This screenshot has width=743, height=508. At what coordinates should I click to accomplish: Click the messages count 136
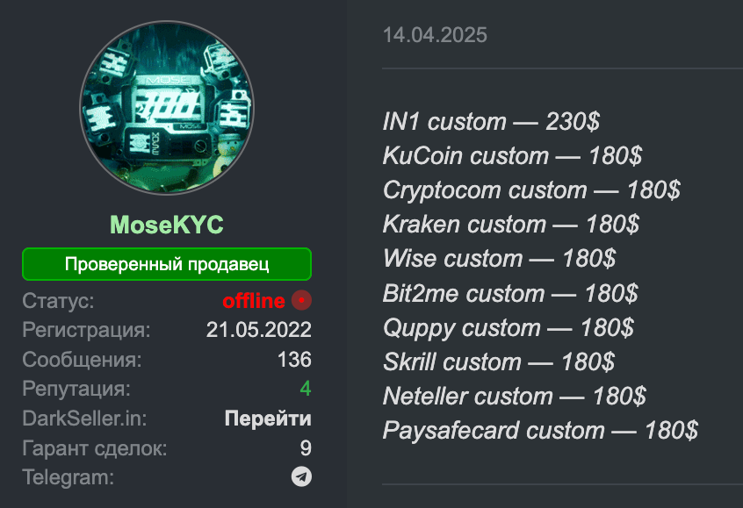(297, 359)
